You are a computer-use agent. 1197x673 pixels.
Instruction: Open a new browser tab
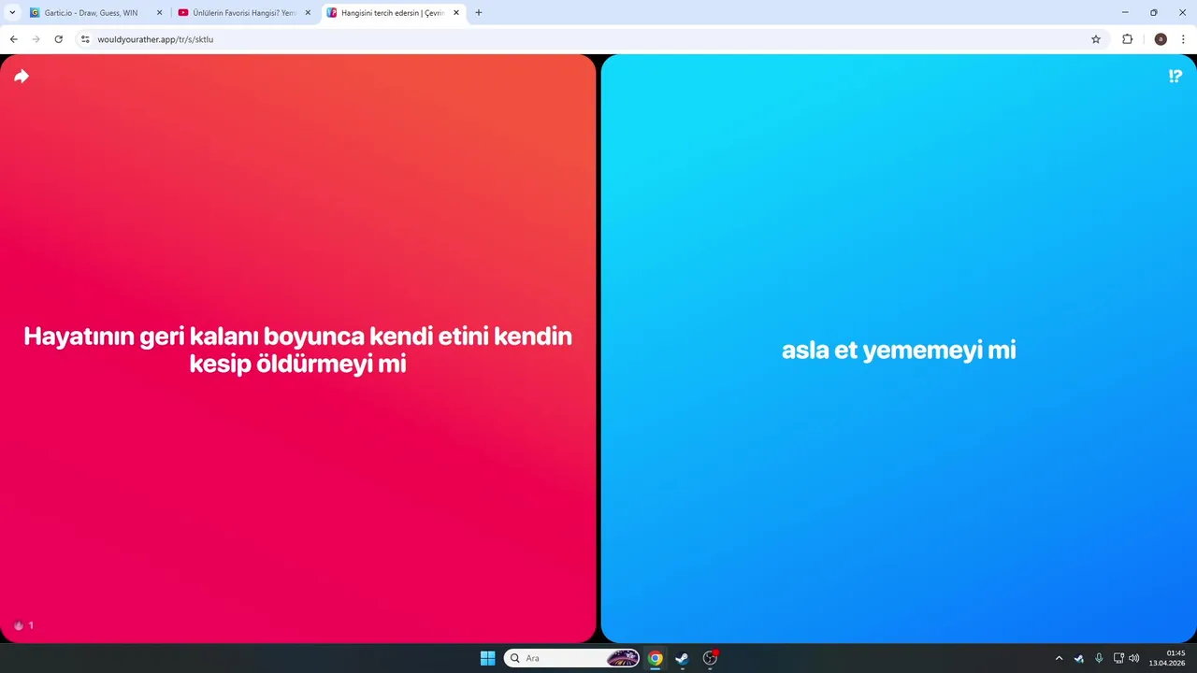coord(479,13)
